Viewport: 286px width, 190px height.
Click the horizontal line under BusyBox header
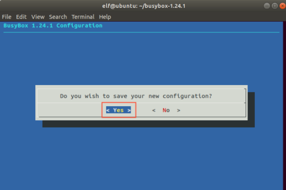point(143,32)
